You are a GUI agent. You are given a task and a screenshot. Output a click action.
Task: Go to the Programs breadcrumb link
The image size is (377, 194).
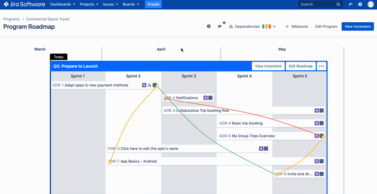coord(12,19)
